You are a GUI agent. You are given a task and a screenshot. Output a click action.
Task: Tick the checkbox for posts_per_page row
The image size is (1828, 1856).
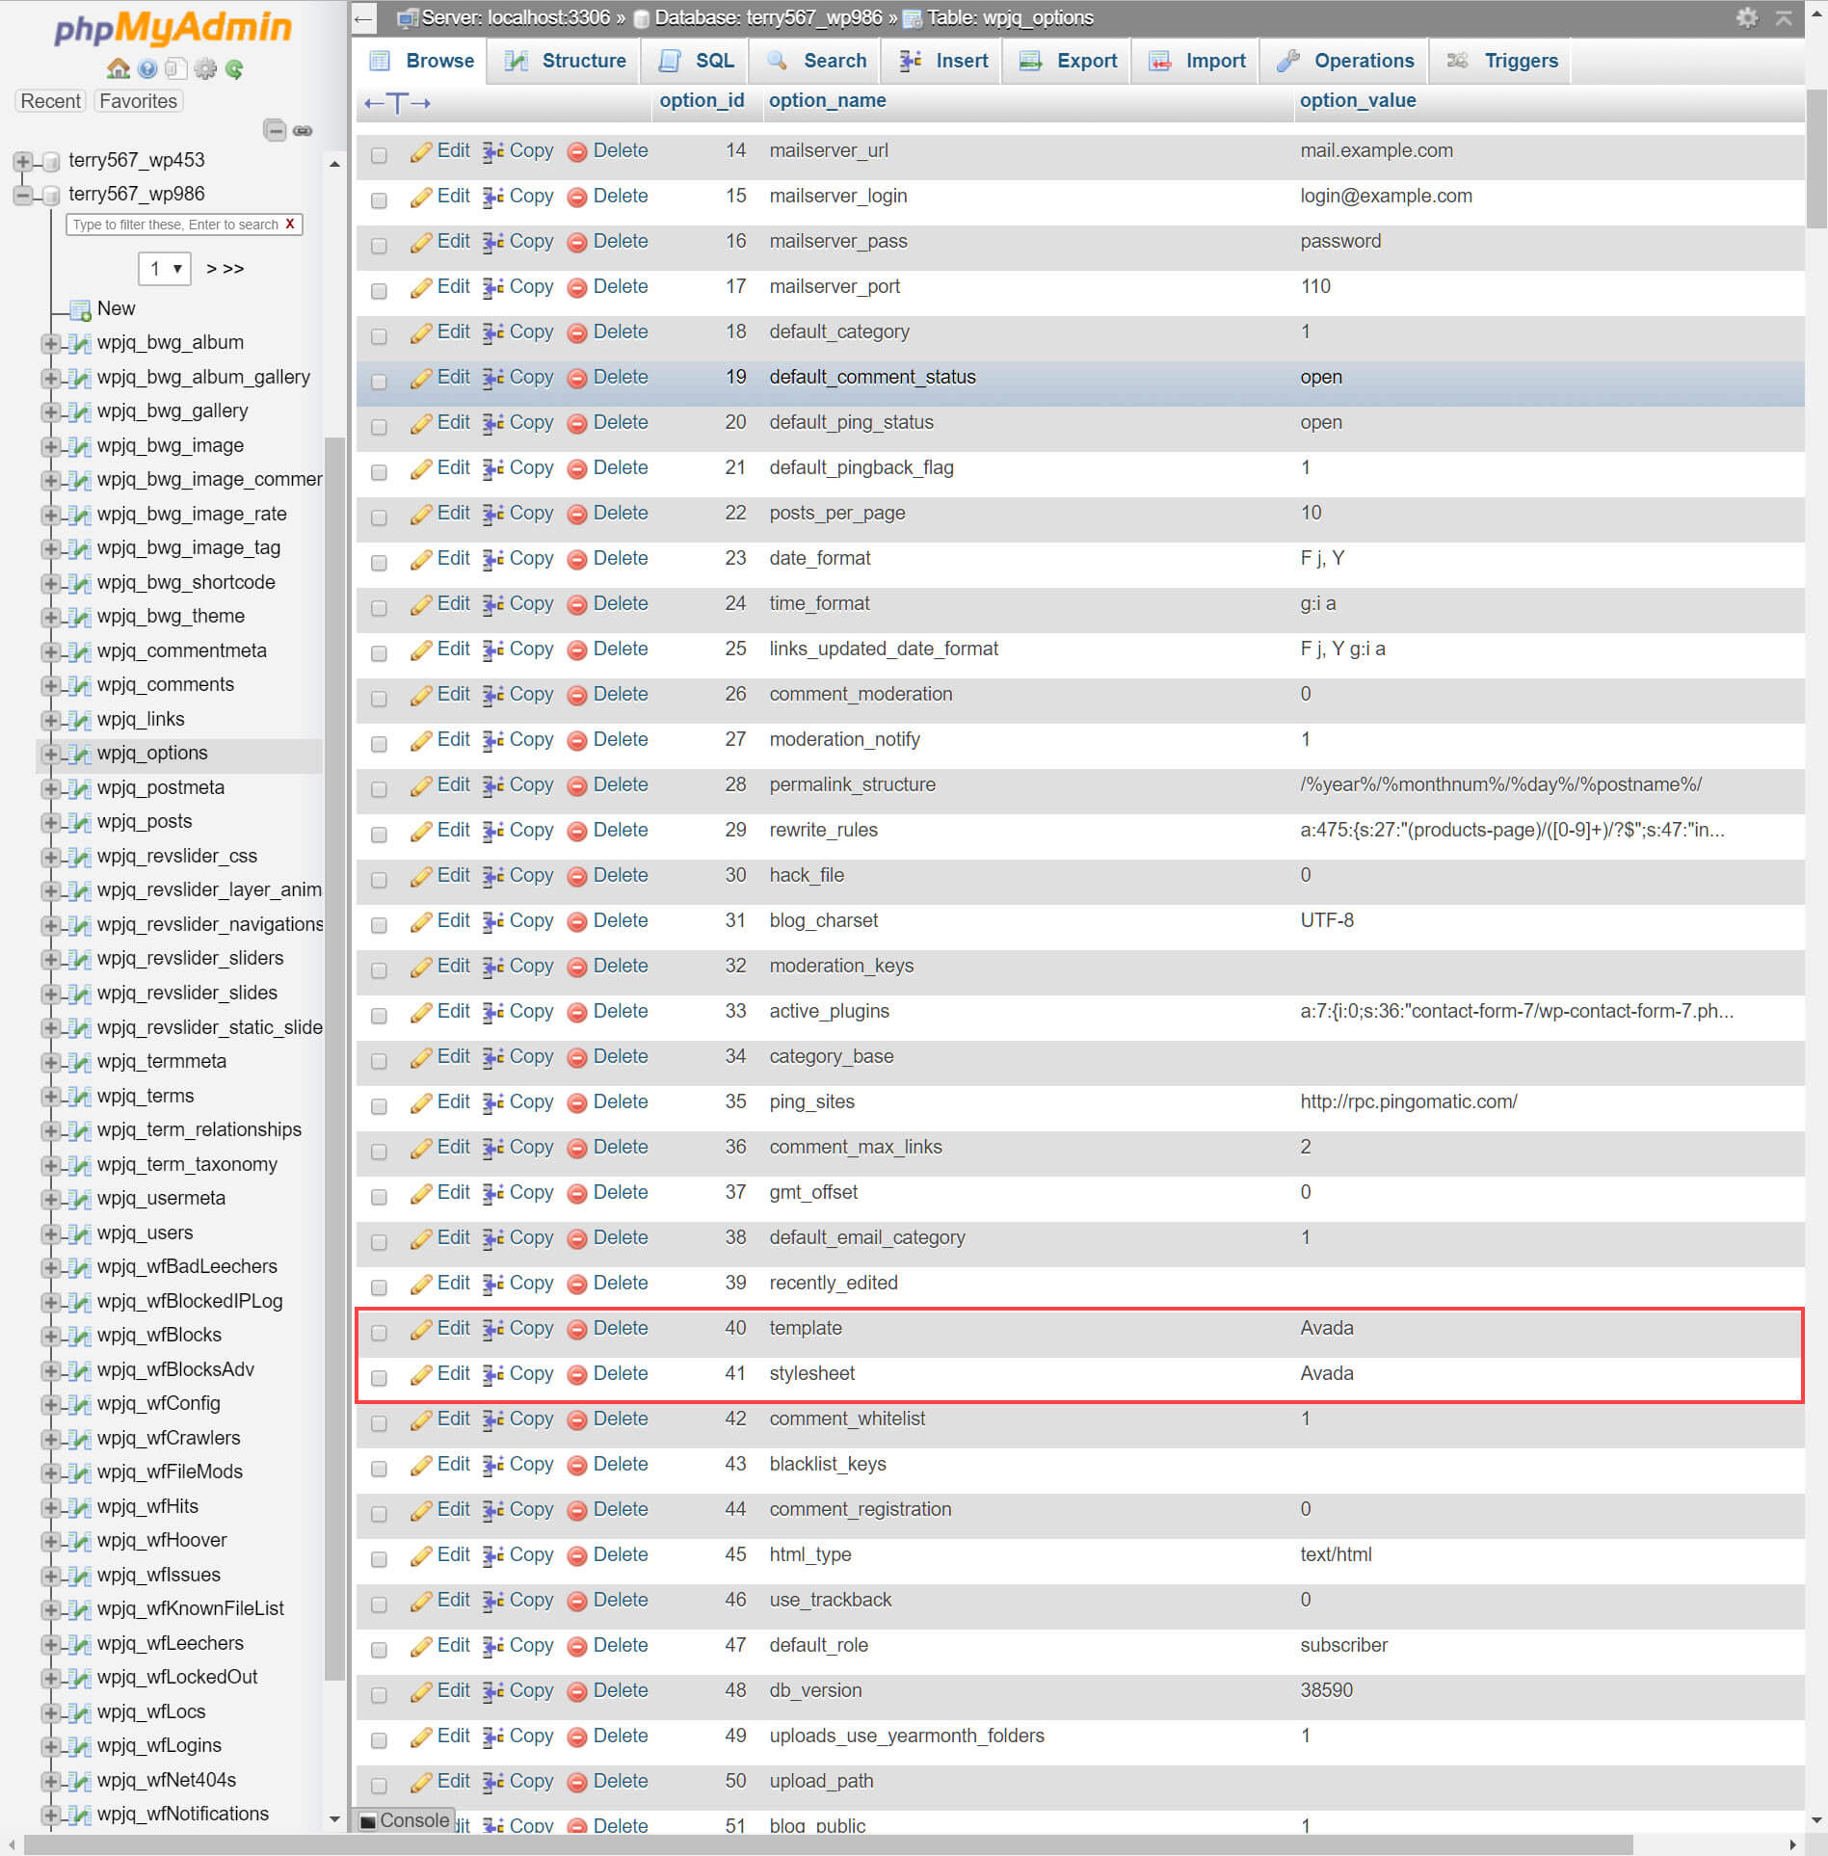[379, 517]
